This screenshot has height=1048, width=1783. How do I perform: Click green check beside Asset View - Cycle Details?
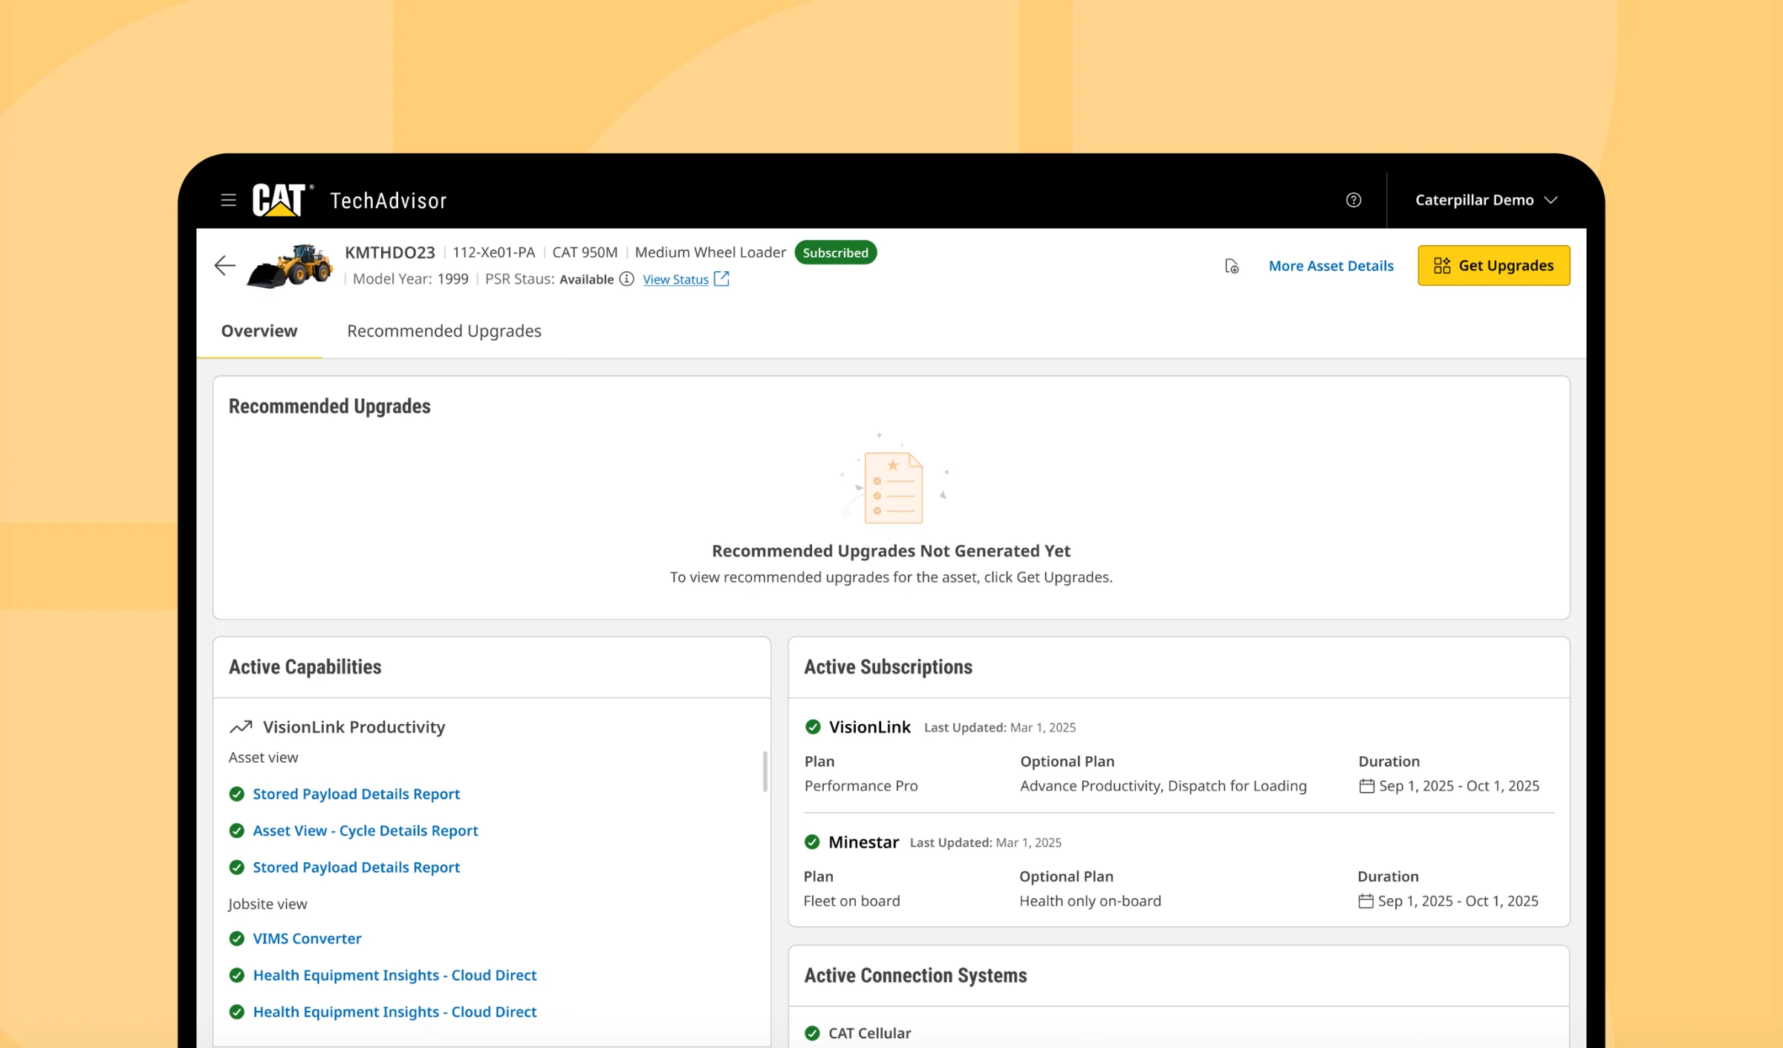pos(237,830)
